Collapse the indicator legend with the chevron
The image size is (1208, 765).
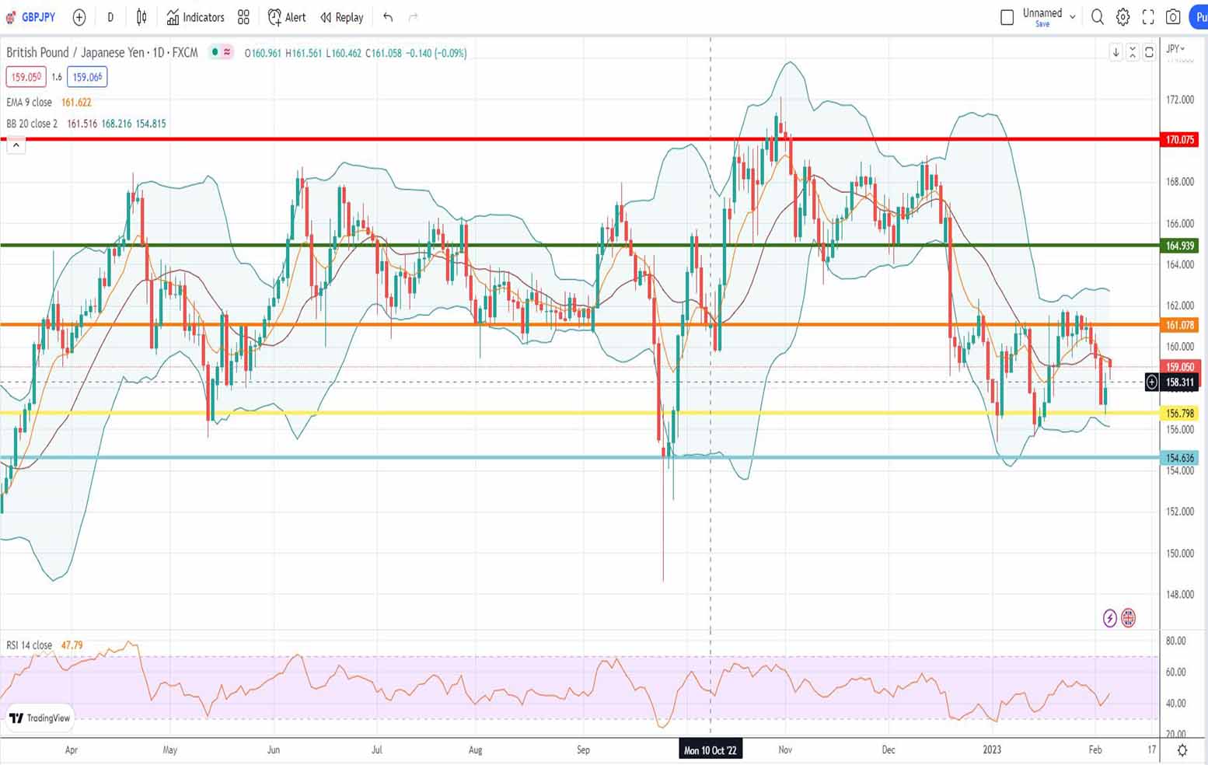click(16, 145)
